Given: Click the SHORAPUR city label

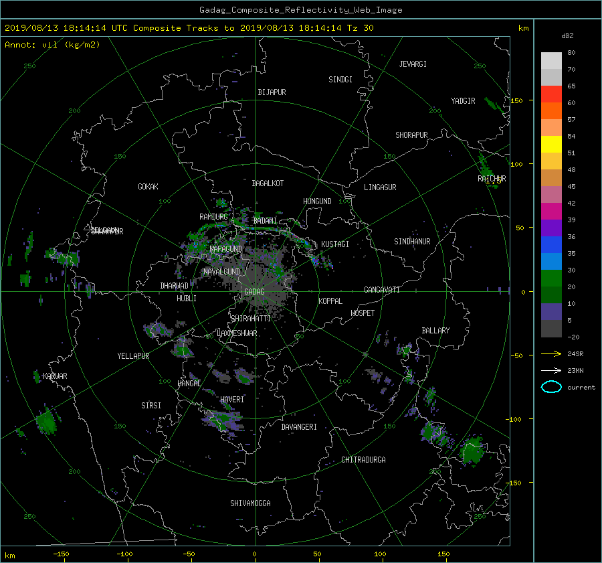Looking at the screenshot, I should click(x=411, y=135).
